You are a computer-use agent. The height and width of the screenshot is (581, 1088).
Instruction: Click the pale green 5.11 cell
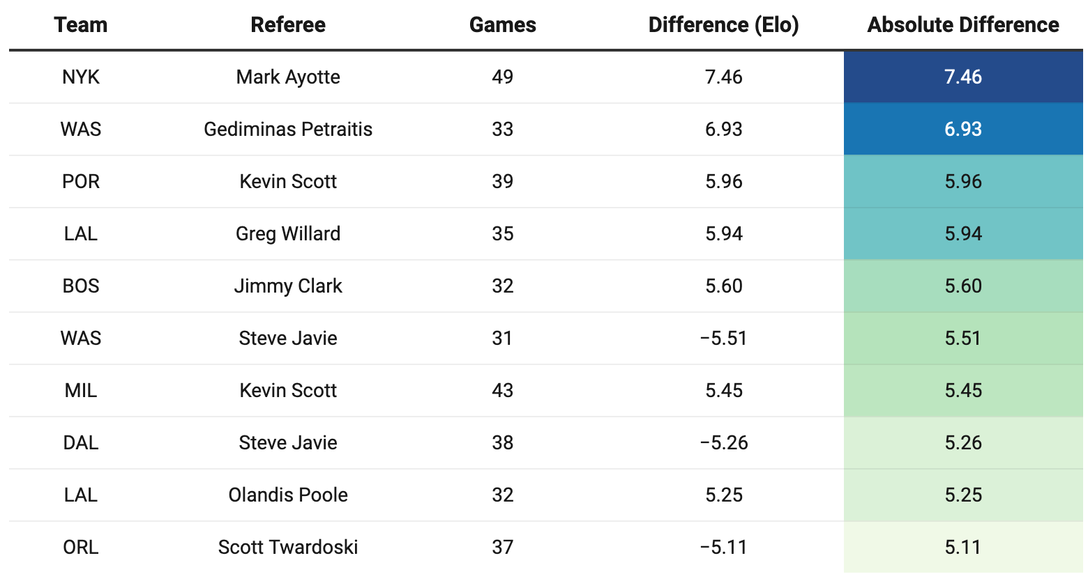963,547
